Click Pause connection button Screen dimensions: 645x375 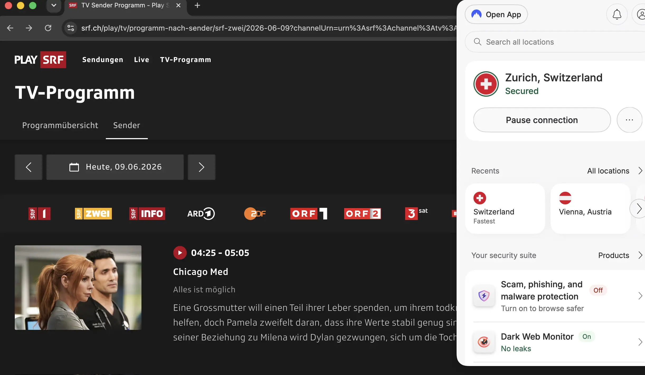click(542, 120)
